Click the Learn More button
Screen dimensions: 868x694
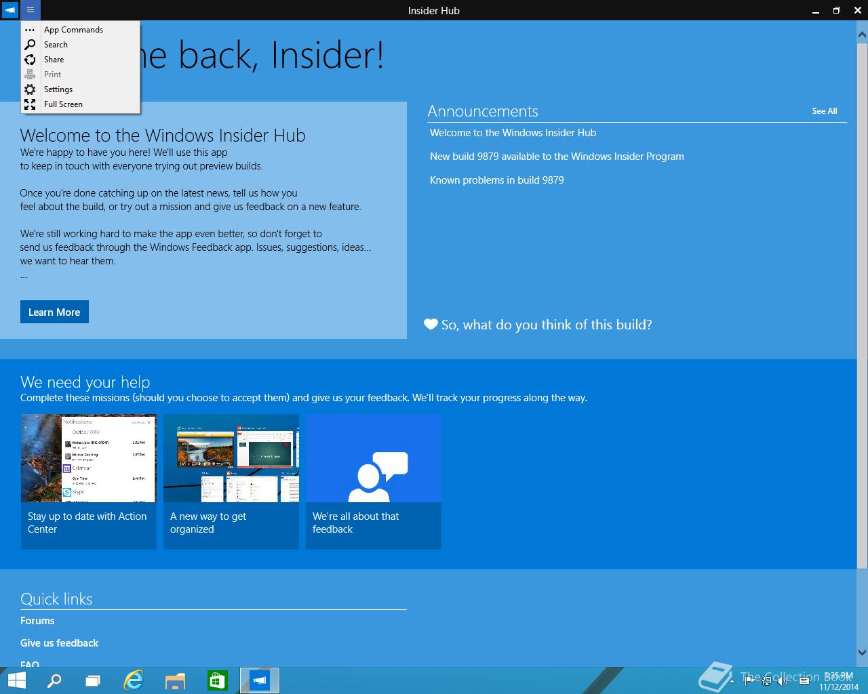point(54,312)
